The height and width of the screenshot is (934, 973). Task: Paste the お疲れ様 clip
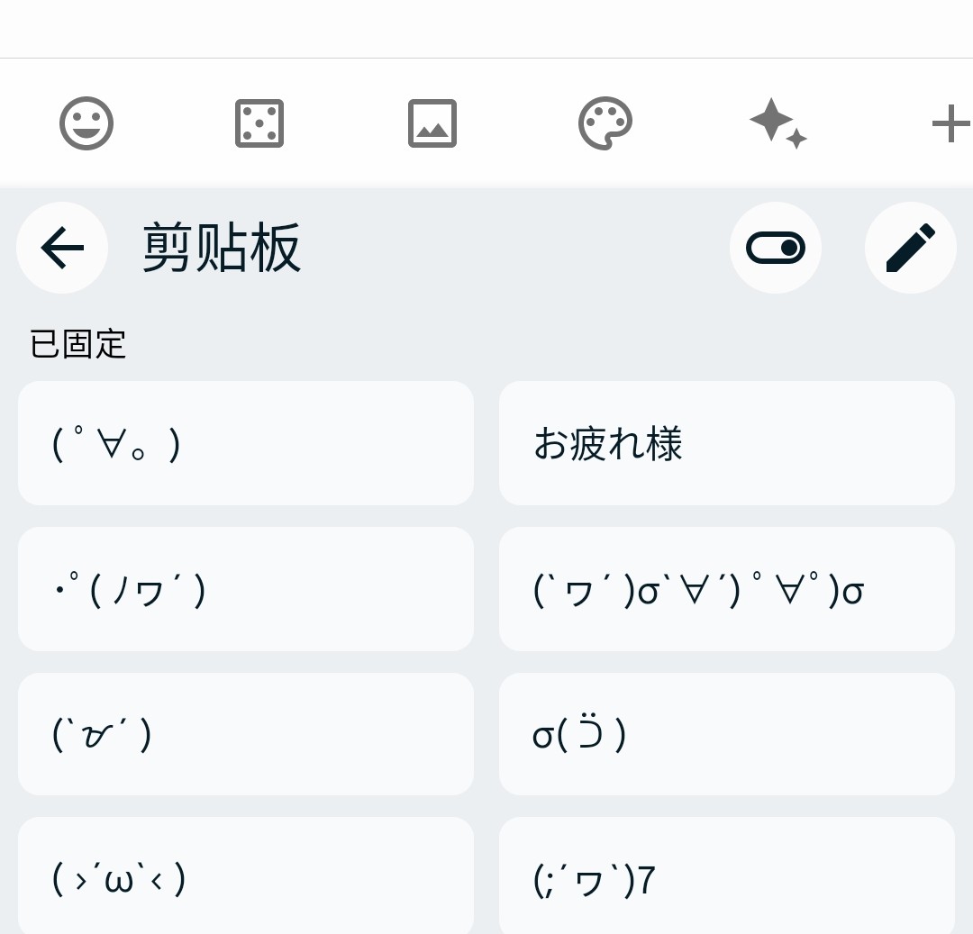(726, 443)
